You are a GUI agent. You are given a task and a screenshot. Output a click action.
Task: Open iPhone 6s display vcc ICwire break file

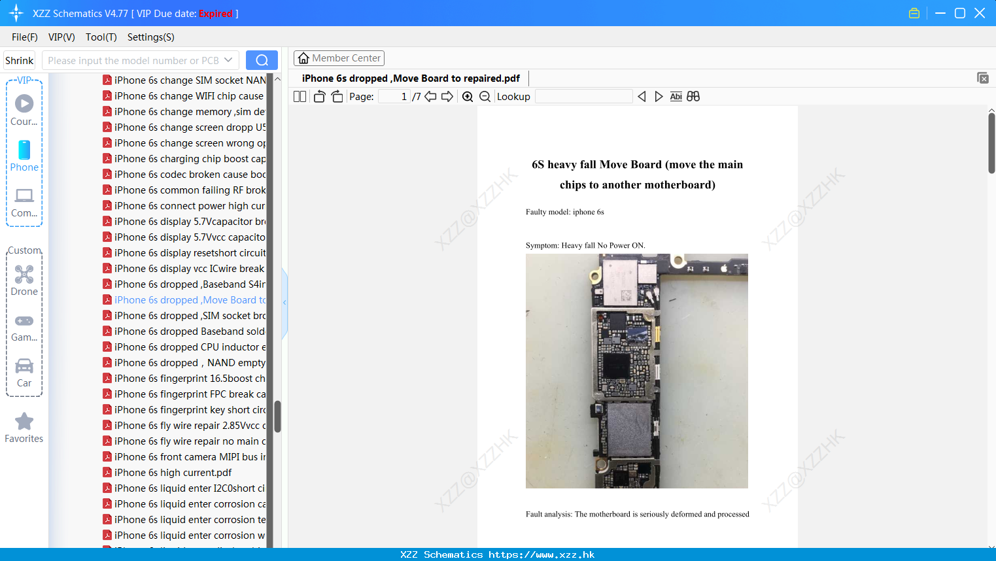pos(184,269)
